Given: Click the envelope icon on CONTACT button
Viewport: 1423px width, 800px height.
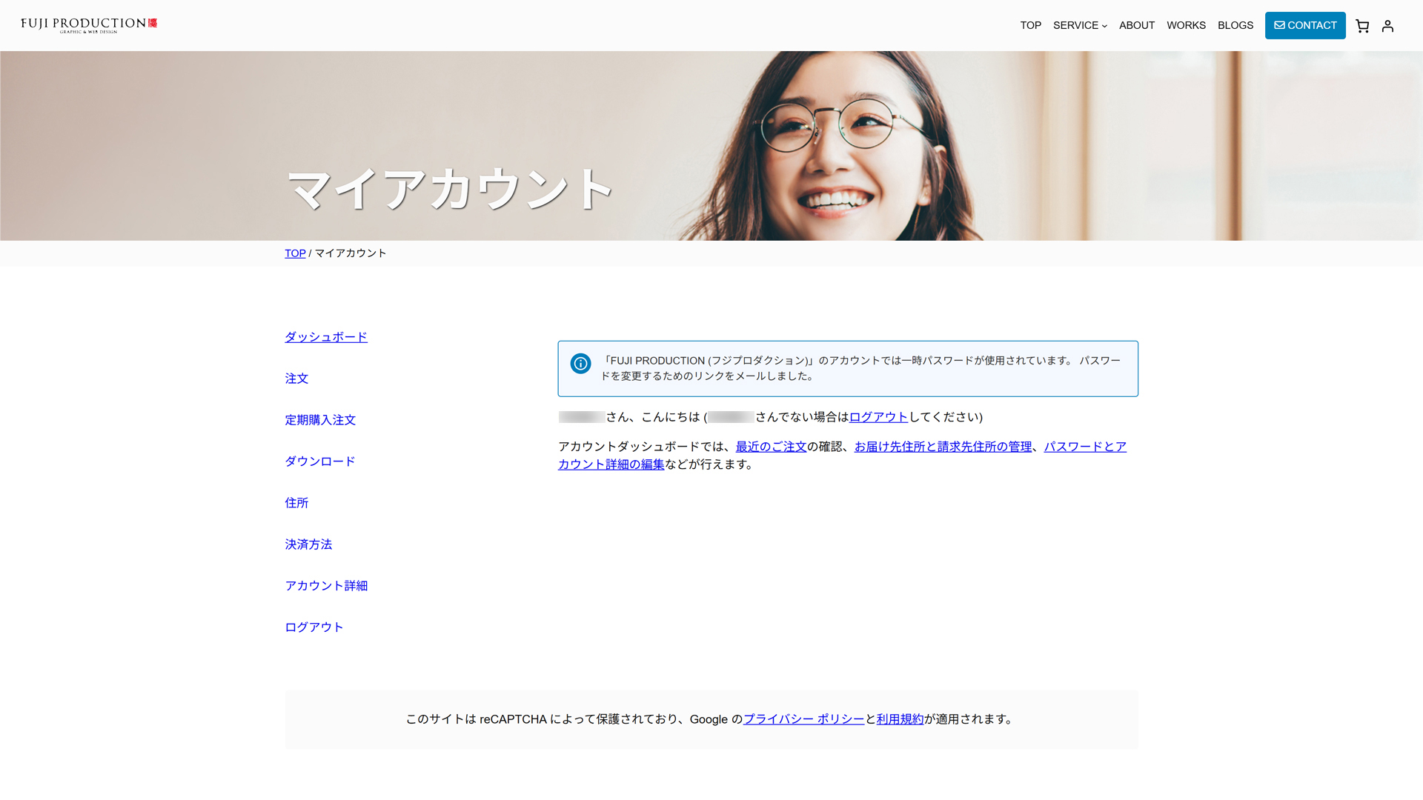Looking at the screenshot, I should [1279, 25].
